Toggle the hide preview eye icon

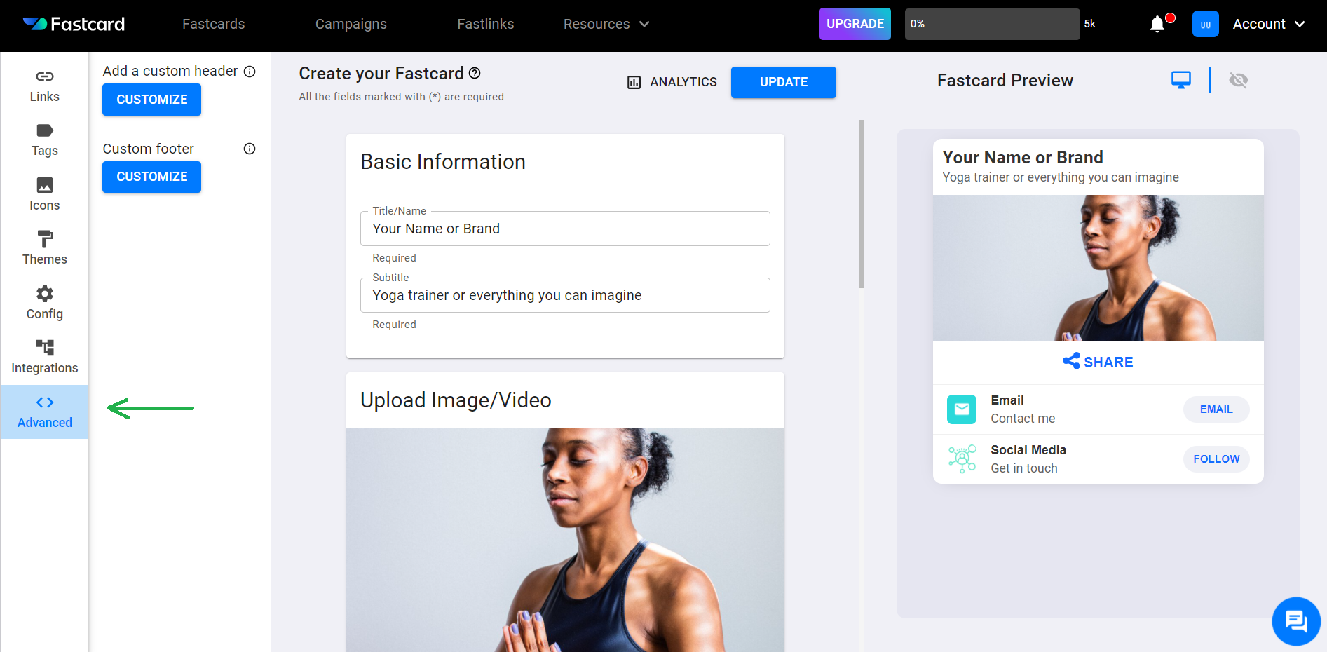pyautogui.click(x=1239, y=80)
